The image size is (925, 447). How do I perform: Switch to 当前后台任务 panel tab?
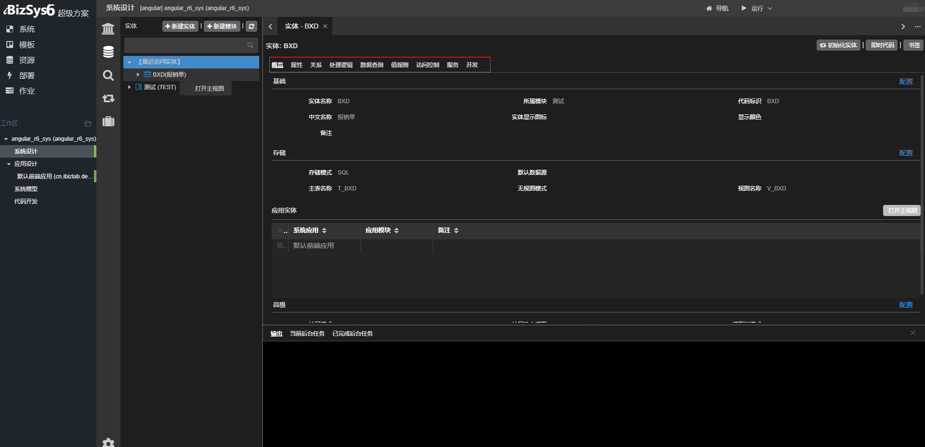307,334
